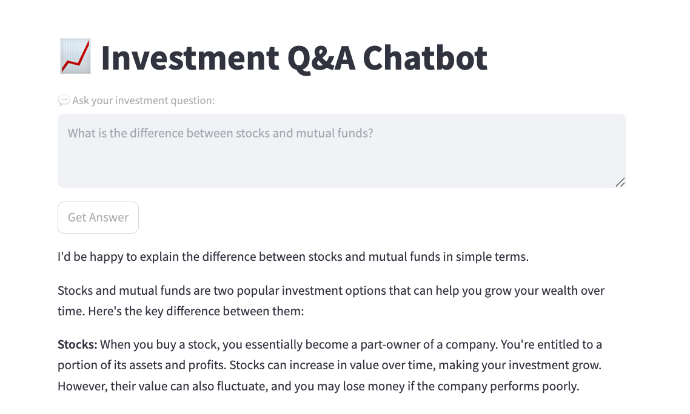Select the sentence about growing your wealth over time
This screenshot has height=414, width=690.
(x=331, y=291)
